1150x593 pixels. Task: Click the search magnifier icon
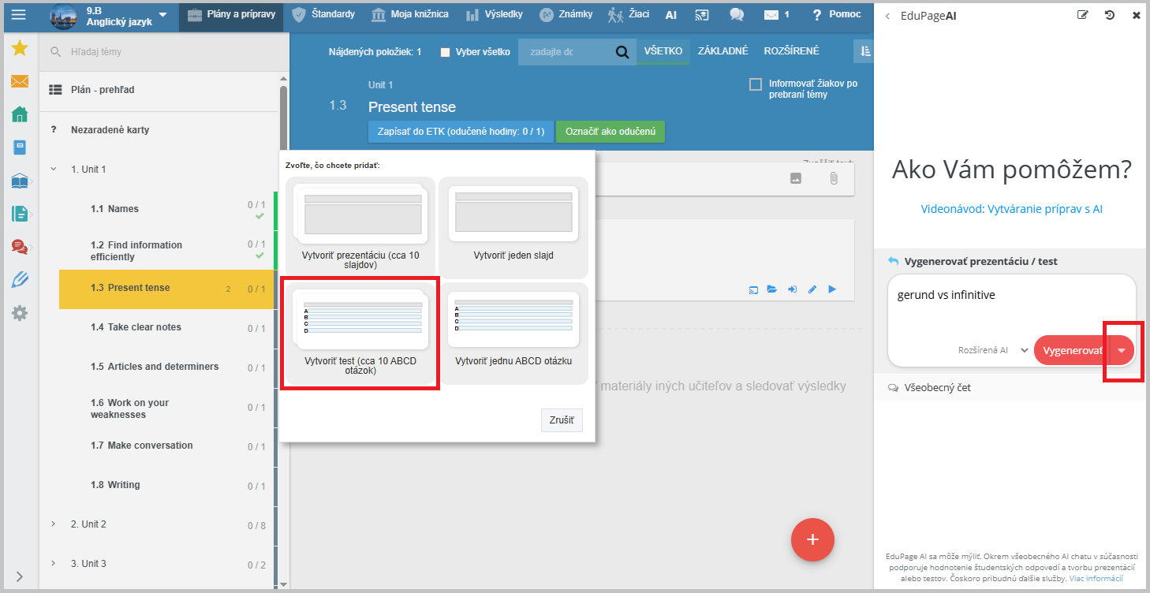coord(622,52)
